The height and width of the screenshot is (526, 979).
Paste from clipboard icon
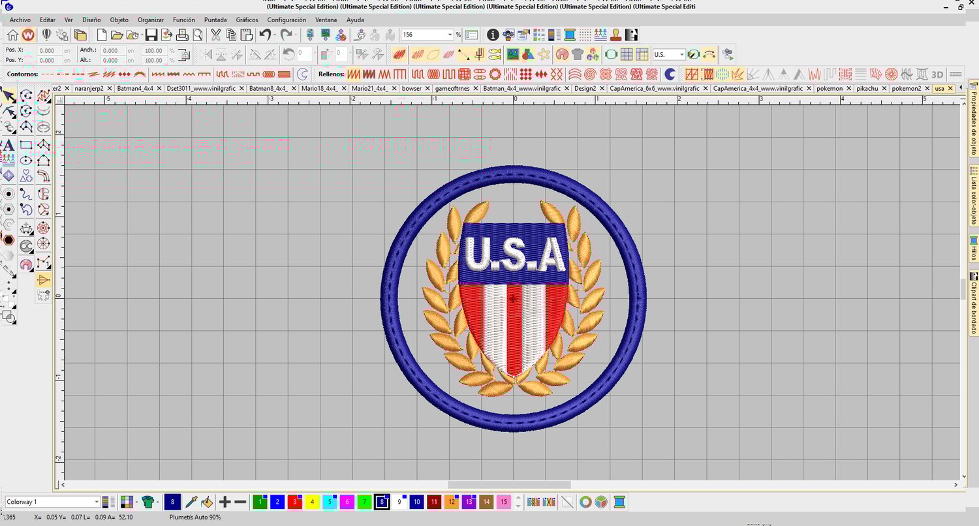pos(247,35)
